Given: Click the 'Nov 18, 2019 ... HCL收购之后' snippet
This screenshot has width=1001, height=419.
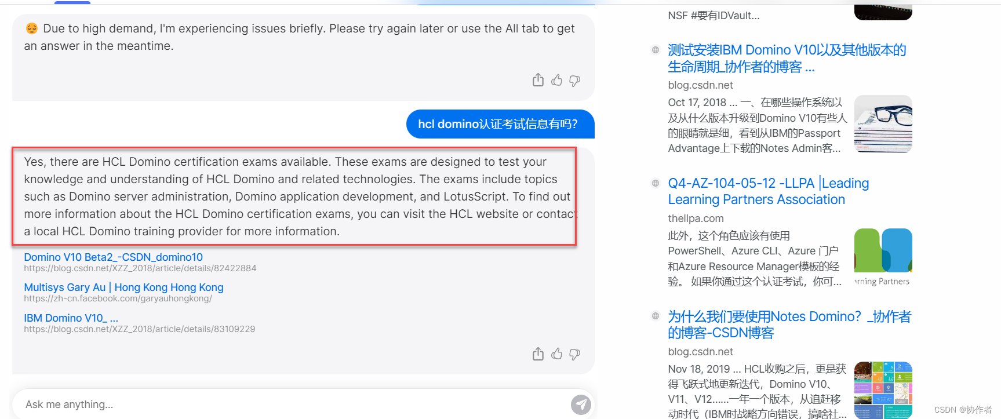Looking at the screenshot, I should 757,391.
